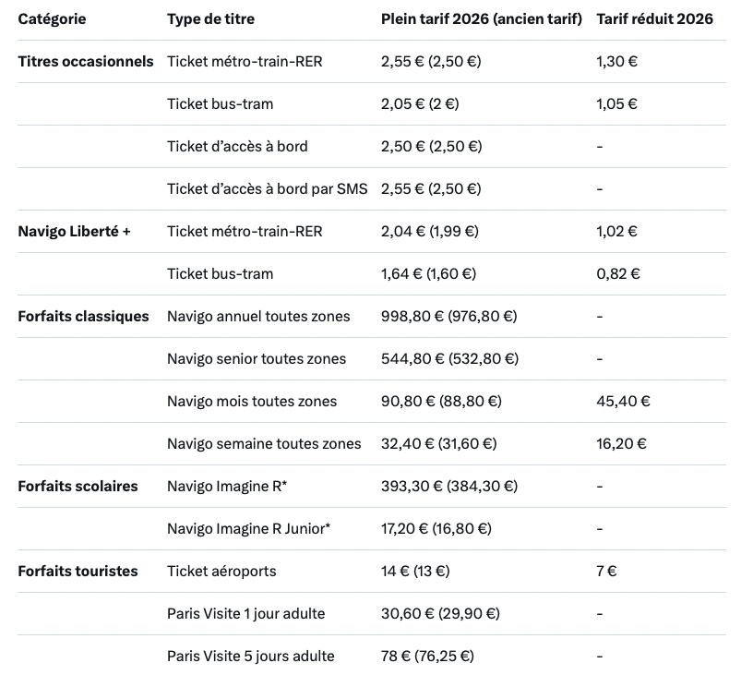Click Navigo semaine toutes zones
This screenshot has width=753, height=687.
(264, 443)
